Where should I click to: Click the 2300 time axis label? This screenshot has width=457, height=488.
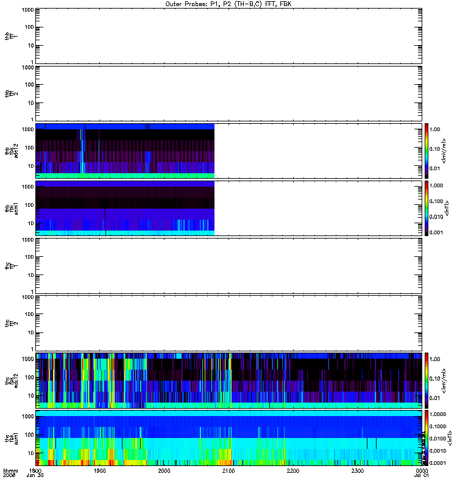click(x=358, y=471)
